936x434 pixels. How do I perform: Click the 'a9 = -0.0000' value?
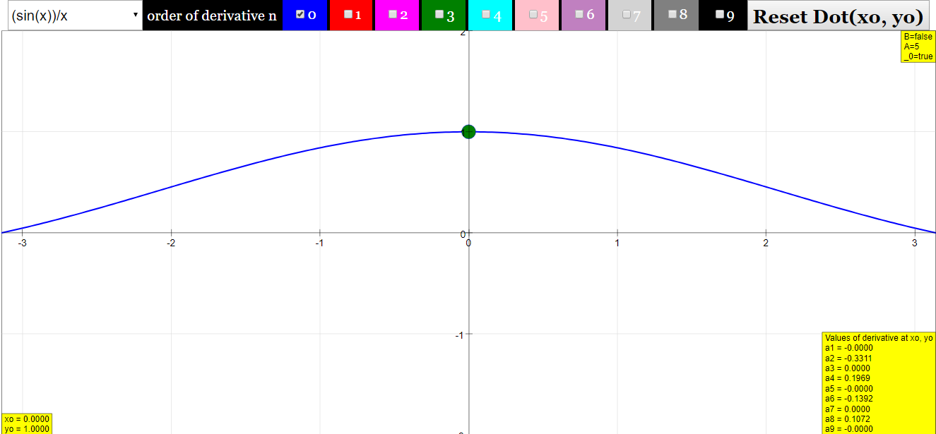click(848, 429)
